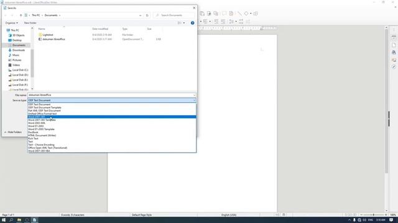The width and height of the screenshot is (398, 223).
Task: Click Insert Comment icon in Writer toolbar
Action: (x=224, y=14)
